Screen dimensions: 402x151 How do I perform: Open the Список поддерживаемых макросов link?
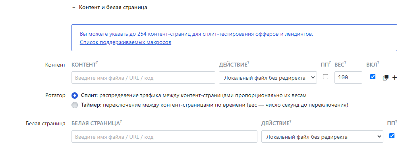tap(126, 42)
